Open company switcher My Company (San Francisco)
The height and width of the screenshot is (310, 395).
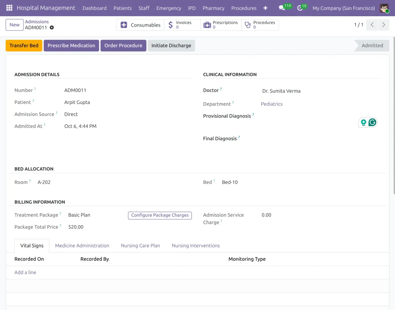pos(344,8)
